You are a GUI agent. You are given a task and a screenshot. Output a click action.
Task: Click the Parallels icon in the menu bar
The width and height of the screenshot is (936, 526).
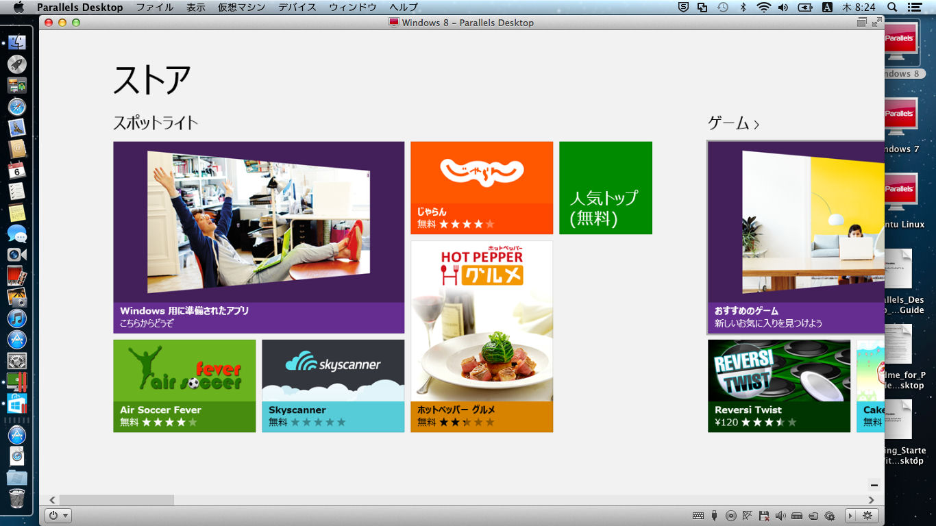pos(702,7)
